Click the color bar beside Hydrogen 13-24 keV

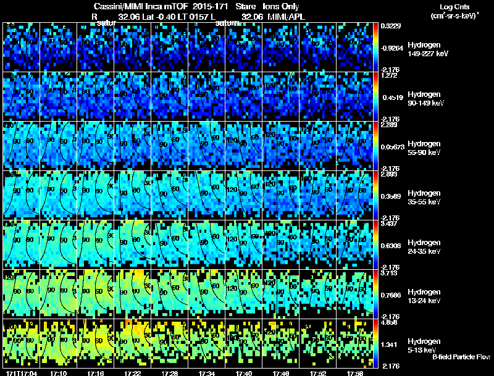[375, 295]
